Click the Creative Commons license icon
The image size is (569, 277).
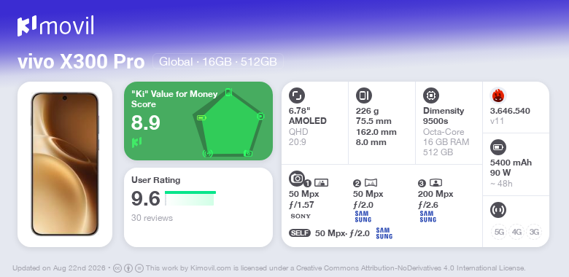tap(117, 268)
